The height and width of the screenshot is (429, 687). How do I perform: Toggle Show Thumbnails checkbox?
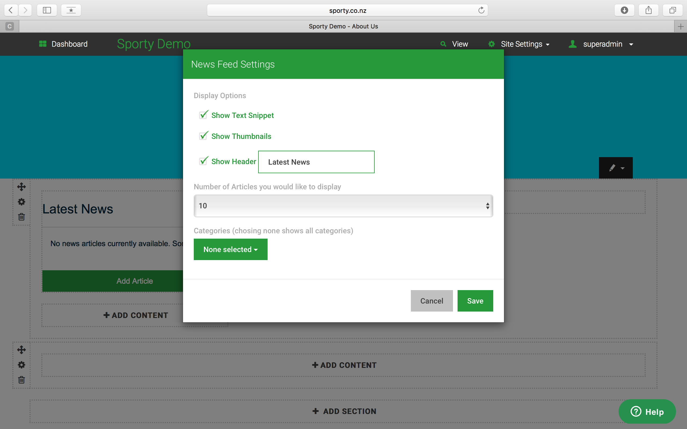203,136
